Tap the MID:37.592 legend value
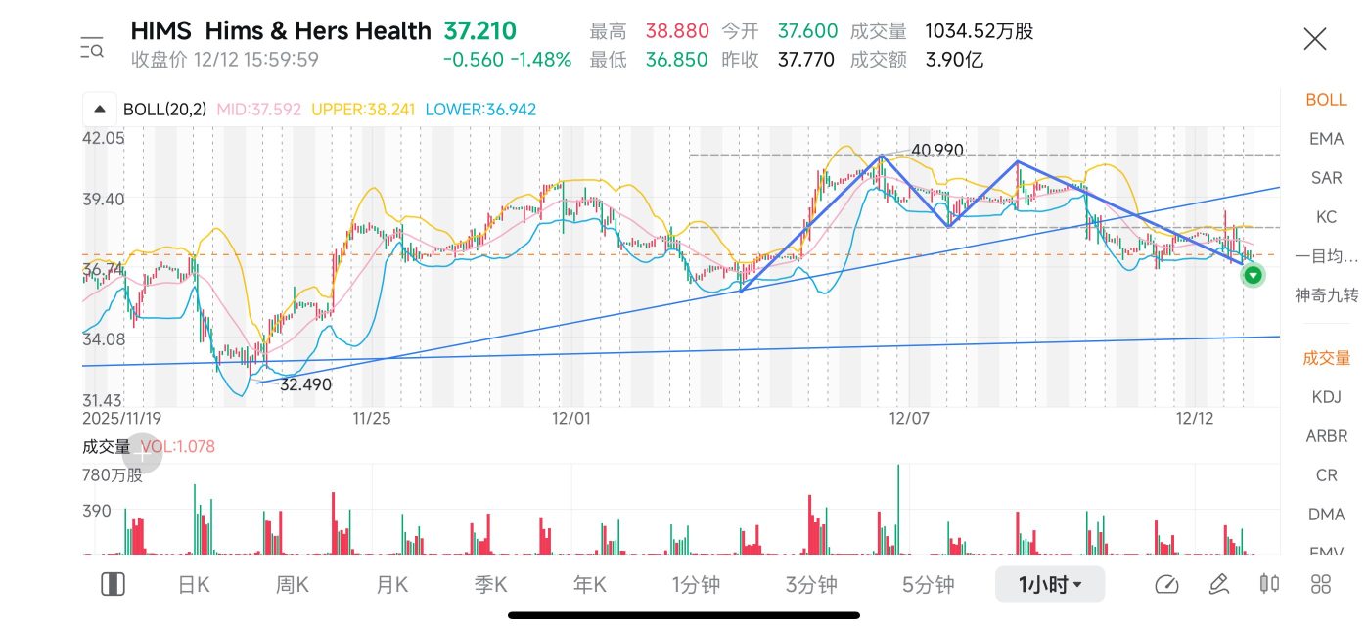The height and width of the screenshot is (631, 1368). (260, 110)
